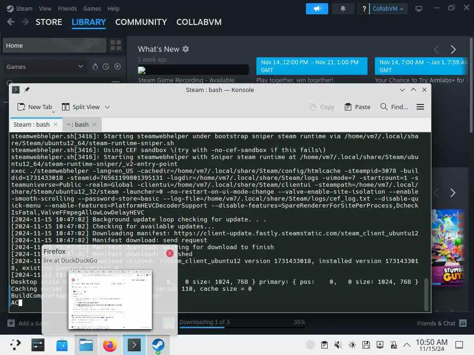Click the Konsole terminal scrollbar
474x355 pixels.
click(426, 294)
